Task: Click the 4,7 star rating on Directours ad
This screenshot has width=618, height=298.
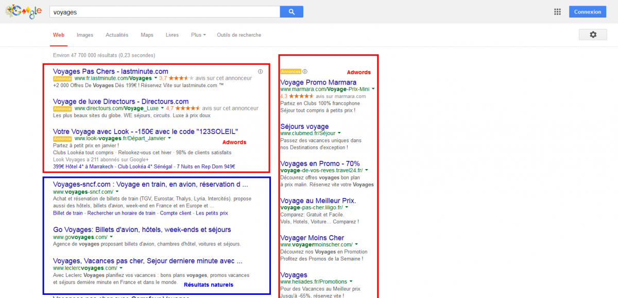Action: pyautogui.click(x=183, y=108)
